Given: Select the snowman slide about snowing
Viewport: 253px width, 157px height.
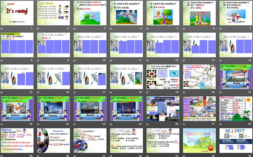Looking at the screenshot, I should pyautogui.click(x=235, y=14).
